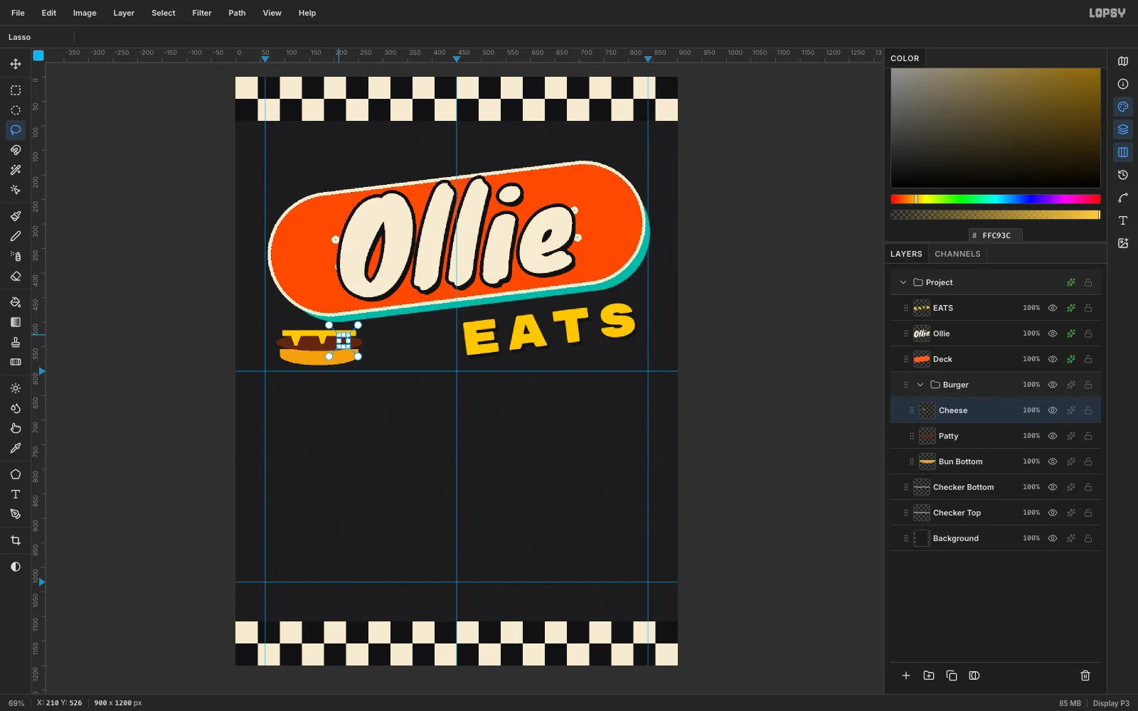Select the Eraser tool

[16, 276]
